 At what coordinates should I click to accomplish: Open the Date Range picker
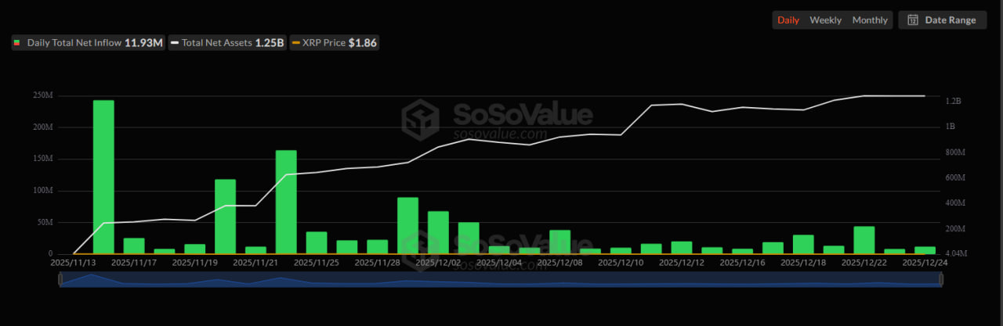943,20
